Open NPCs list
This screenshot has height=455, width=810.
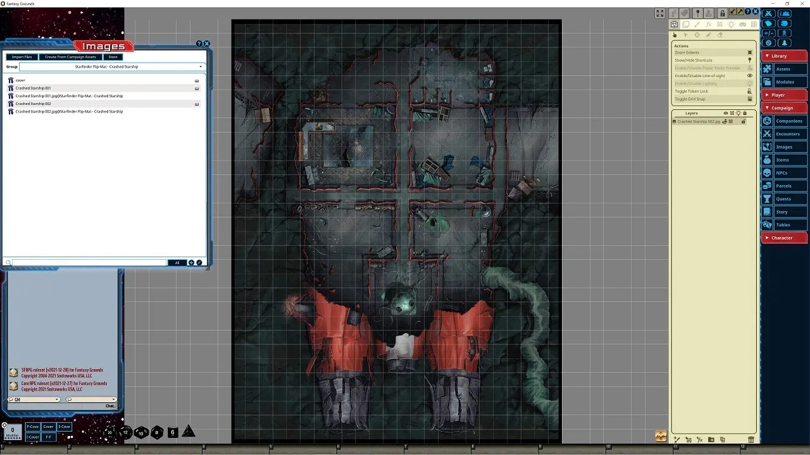tap(784, 173)
